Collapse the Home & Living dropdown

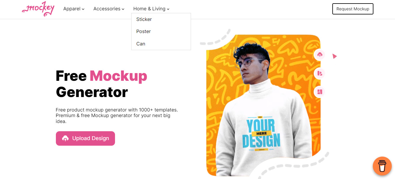pyautogui.click(x=151, y=9)
